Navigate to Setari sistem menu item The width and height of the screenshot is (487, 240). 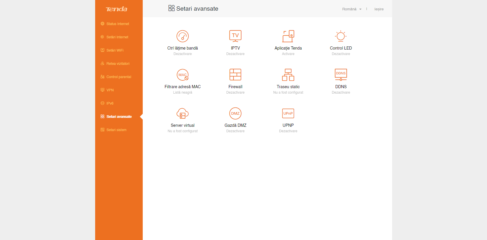click(x=116, y=130)
